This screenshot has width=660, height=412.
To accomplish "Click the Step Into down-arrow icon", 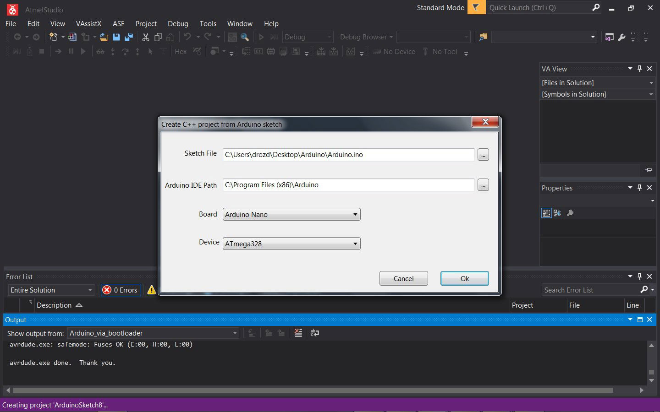I will 113,52.
